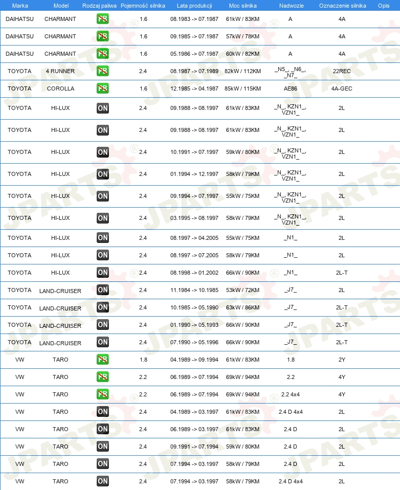Click date range 05.1986 -> 07.1987
This screenshot has width=400, height=490.
[x=194, y=54]
